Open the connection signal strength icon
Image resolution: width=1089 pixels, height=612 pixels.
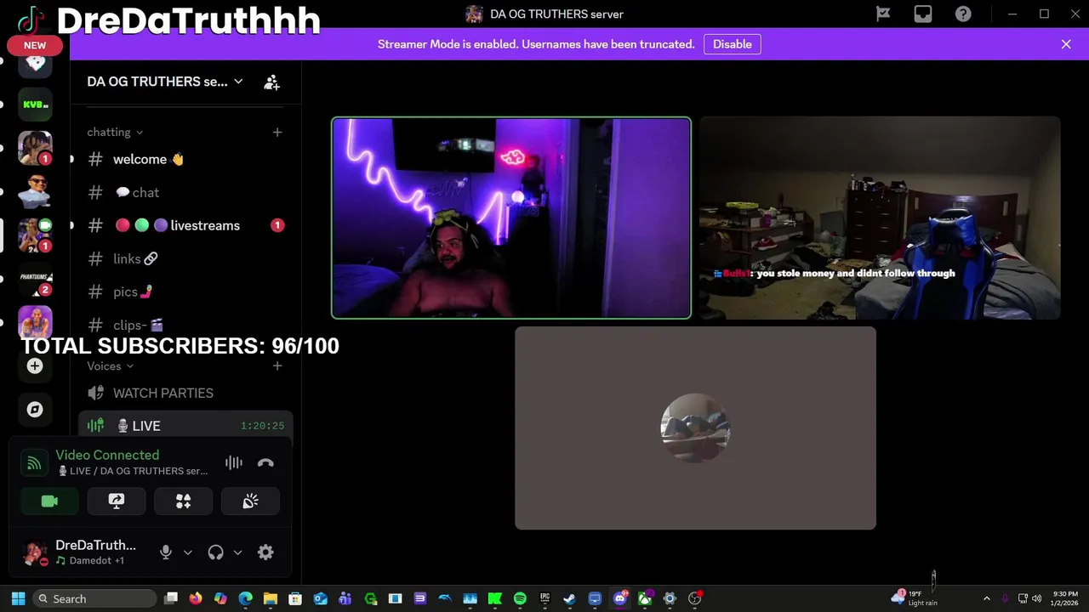34,463
